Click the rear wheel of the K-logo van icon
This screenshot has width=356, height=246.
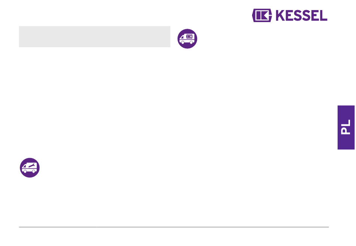point(191,42)
